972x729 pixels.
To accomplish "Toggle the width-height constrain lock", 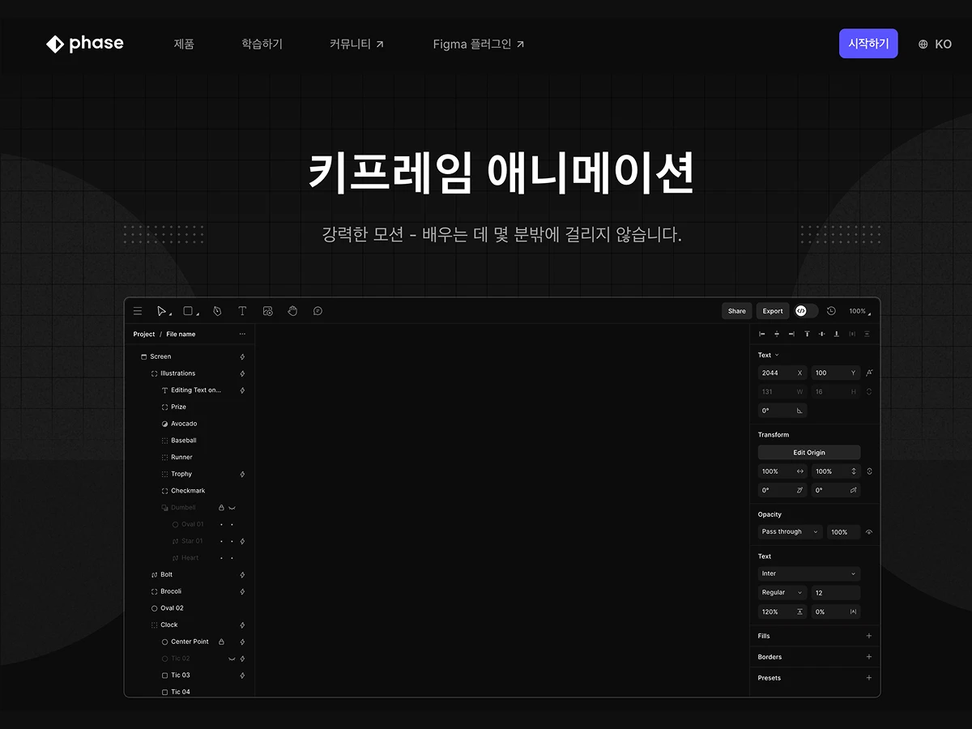I will (869, 392).
